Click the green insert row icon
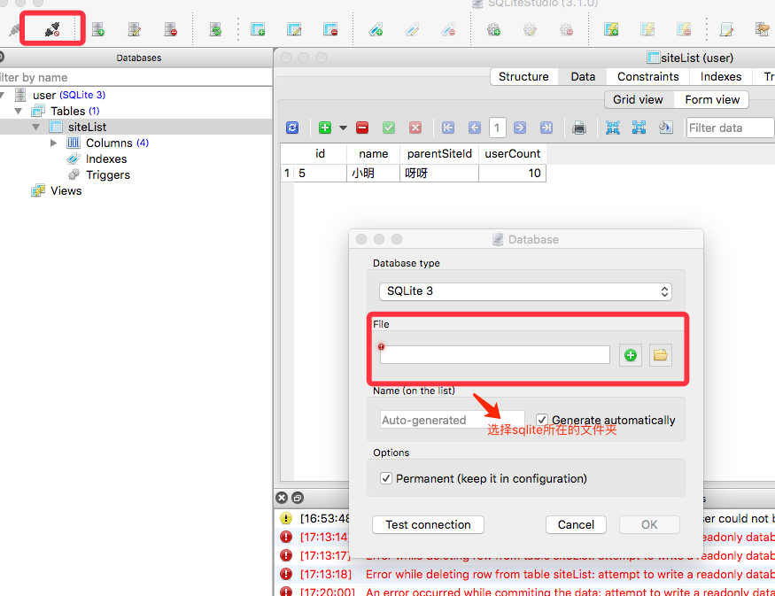 [x=325, y=128]
